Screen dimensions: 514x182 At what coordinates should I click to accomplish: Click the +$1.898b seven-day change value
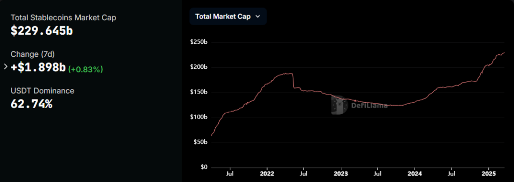(x=38, y=67)
